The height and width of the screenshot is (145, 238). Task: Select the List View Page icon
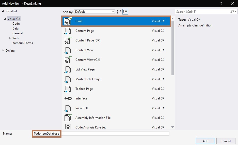(68, 69)
